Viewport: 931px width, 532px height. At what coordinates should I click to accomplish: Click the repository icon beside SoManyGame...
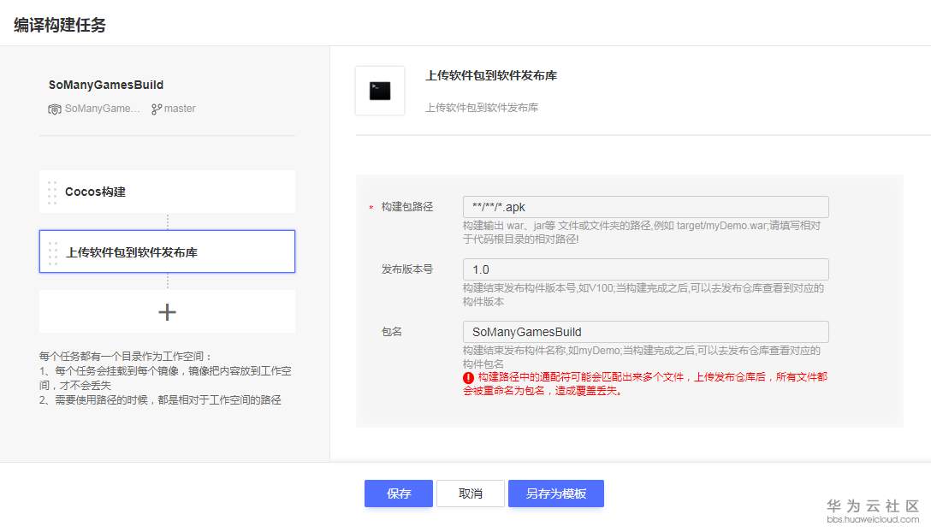(54, 109)
